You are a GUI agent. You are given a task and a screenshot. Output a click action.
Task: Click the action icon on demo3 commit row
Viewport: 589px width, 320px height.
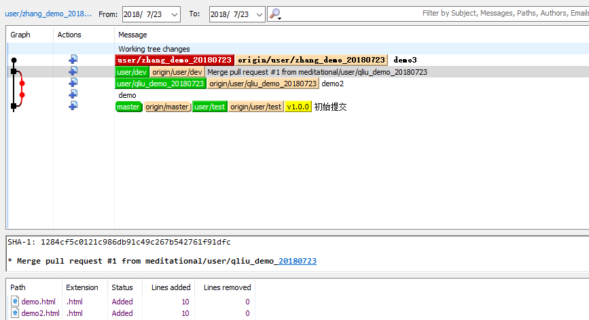click(x=73, y=60)
